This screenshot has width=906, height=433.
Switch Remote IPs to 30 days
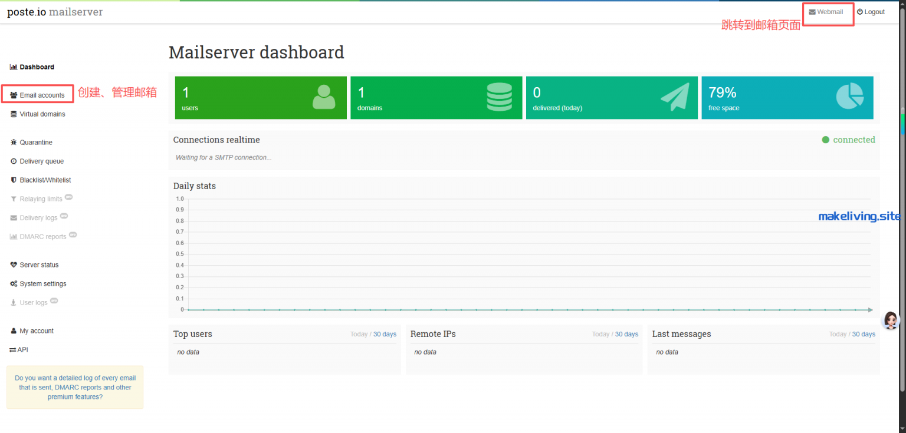point(626,334)
